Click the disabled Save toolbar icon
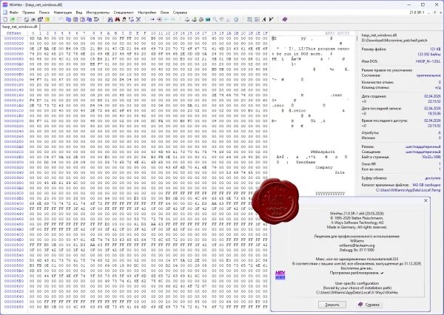This screenshot has height=315, width=444. (x=19, y=19)
